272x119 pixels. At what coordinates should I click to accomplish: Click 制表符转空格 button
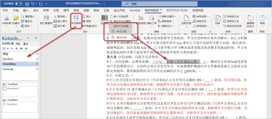pyautogui.click(x=232, y=26)
